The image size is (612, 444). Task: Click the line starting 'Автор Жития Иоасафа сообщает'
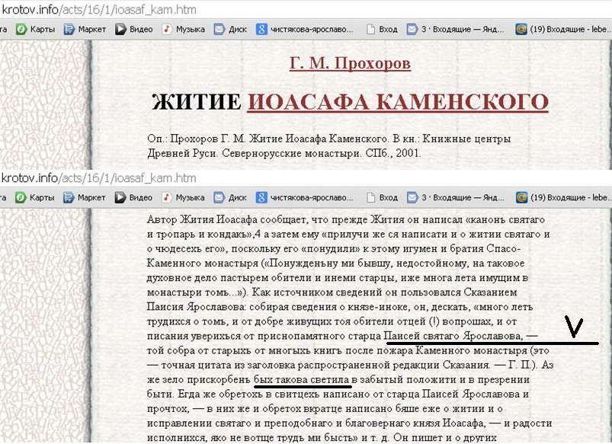point(345,219)
